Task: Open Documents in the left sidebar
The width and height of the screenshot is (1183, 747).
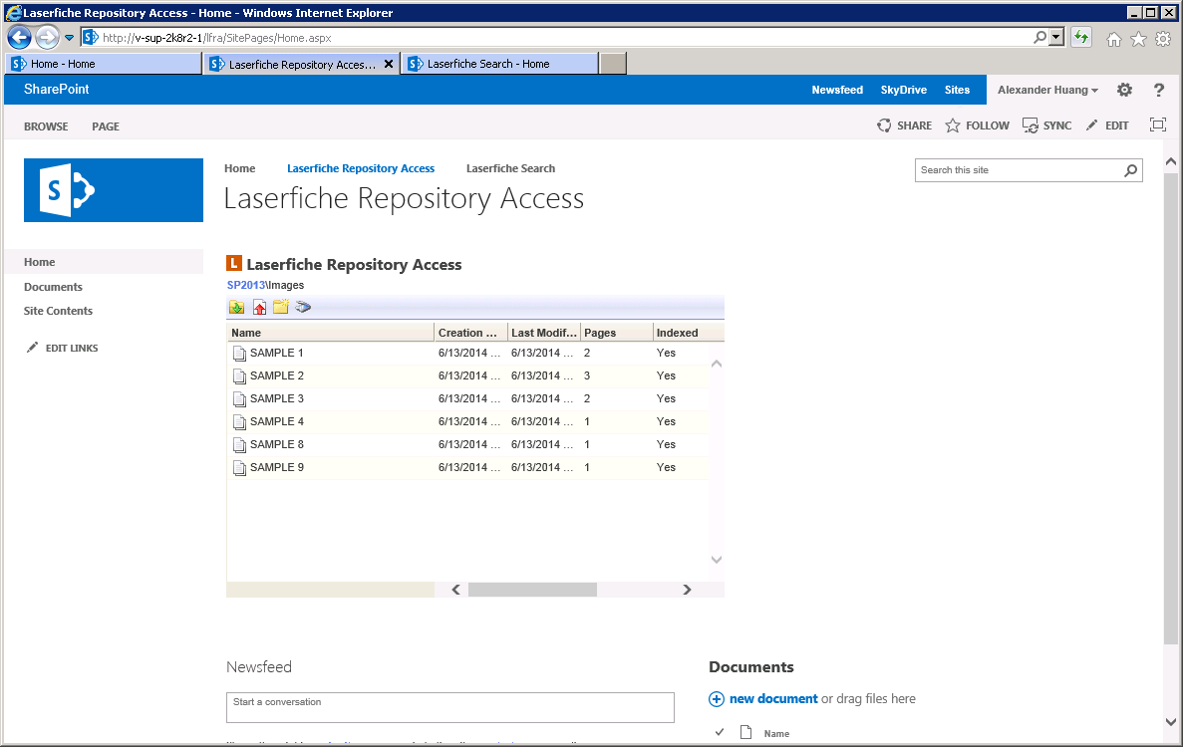Action: 53,287
